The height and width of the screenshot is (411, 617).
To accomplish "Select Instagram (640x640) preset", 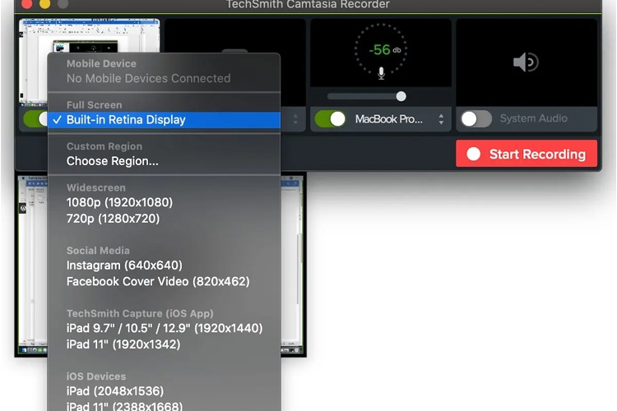I will click(x=164, y=265).
